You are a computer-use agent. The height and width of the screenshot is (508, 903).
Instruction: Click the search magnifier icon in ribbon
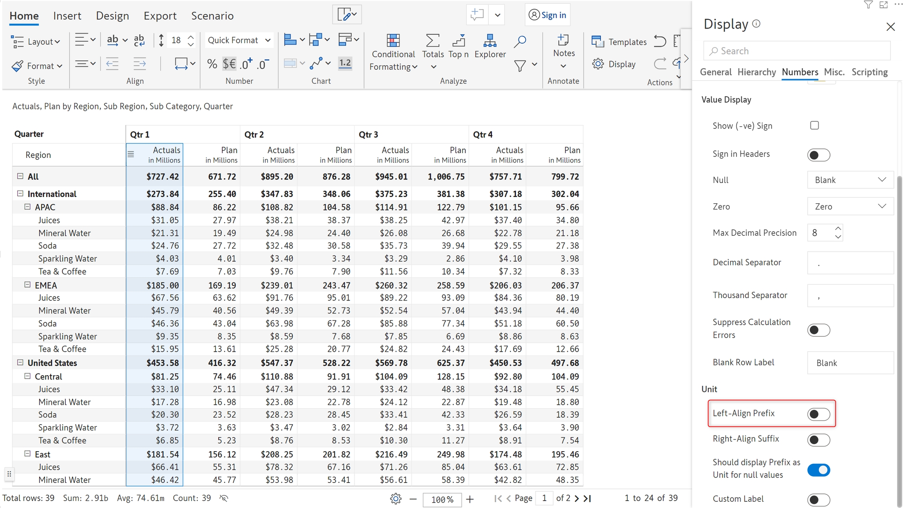520,41
